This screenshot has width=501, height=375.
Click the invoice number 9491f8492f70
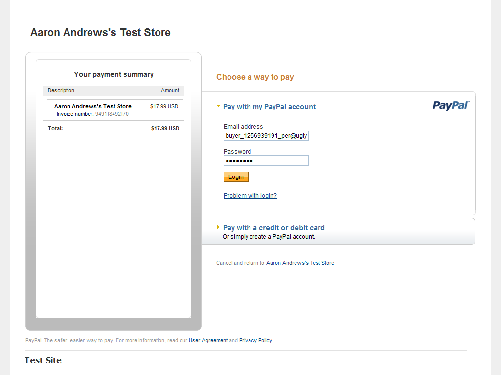coord(112,114)
